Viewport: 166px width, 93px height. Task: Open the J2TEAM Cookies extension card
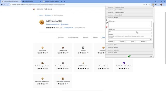[83, 65]
